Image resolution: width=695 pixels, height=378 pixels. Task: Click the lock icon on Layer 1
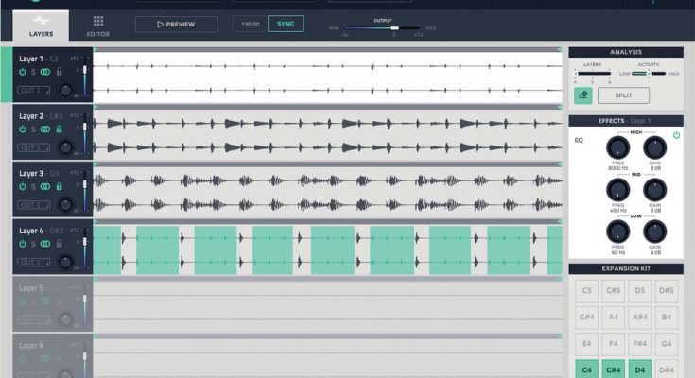59,71
